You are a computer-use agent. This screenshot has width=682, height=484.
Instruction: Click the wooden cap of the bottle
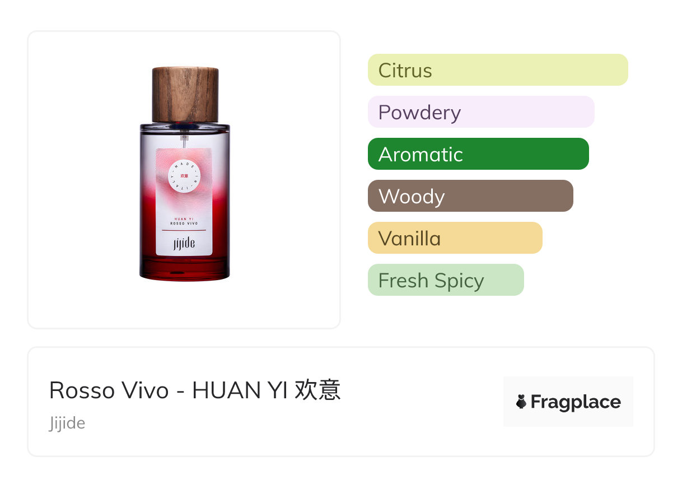coord(185,94)
